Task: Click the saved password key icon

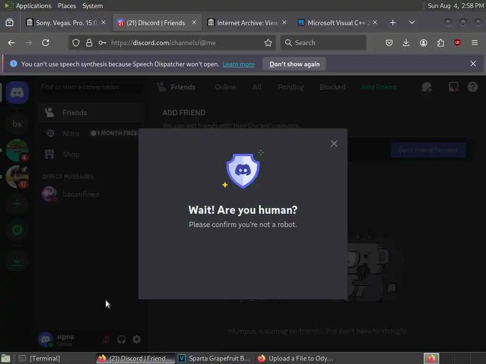Action: pos(103,43)
